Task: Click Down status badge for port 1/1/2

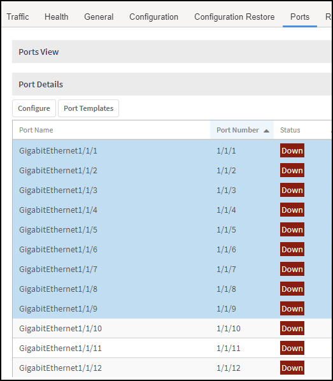Action: (x=292, y=170)
